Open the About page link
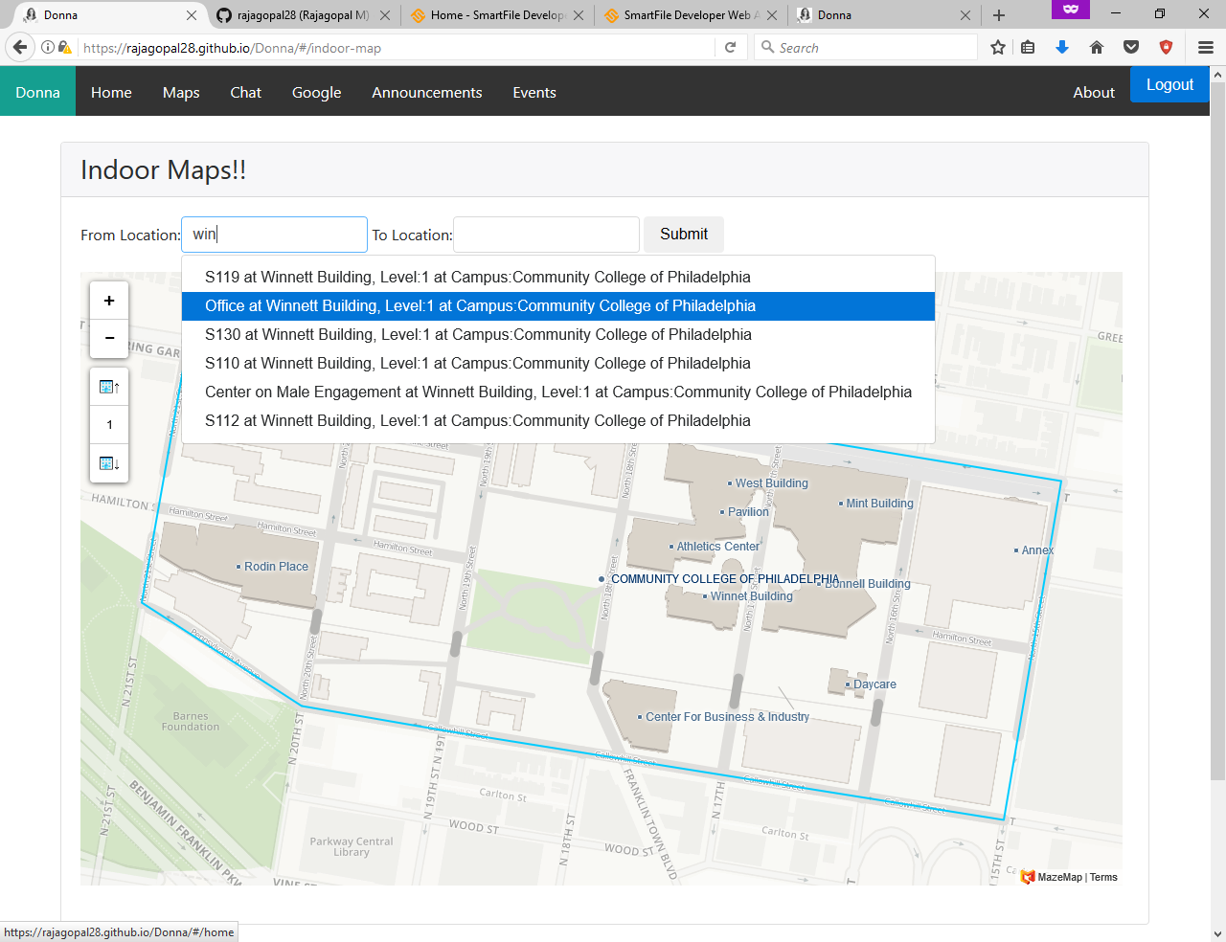This screenshot has width=1226, height=942. click(x=1094, y=92)
